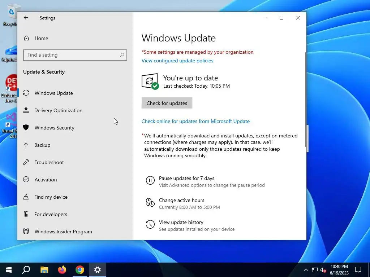370x277 pixels.
Task: Open Delivery Optimization settings
Action: [x=75, y=110]
